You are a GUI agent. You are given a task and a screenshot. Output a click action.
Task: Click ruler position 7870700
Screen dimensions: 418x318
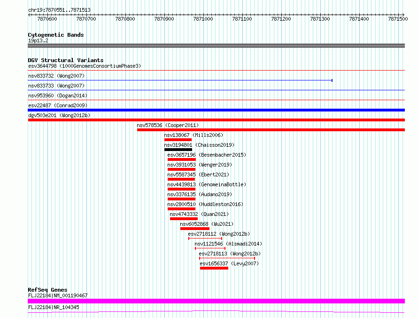coord(86,19)
